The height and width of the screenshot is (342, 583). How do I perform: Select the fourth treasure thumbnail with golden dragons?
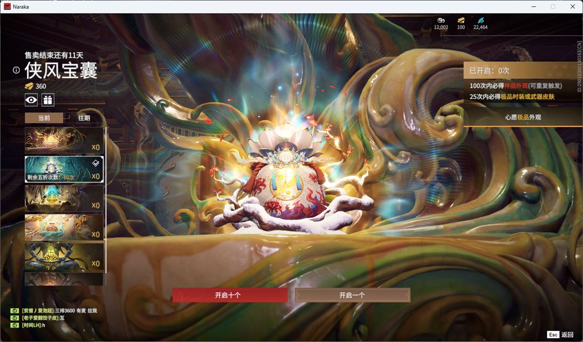point(64,227)
